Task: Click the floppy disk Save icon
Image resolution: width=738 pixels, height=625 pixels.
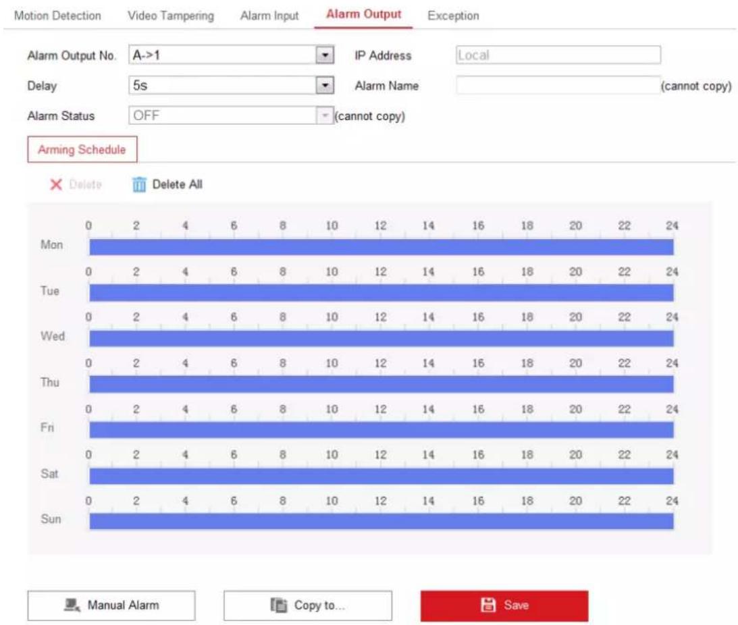Action: pos(488,605)
